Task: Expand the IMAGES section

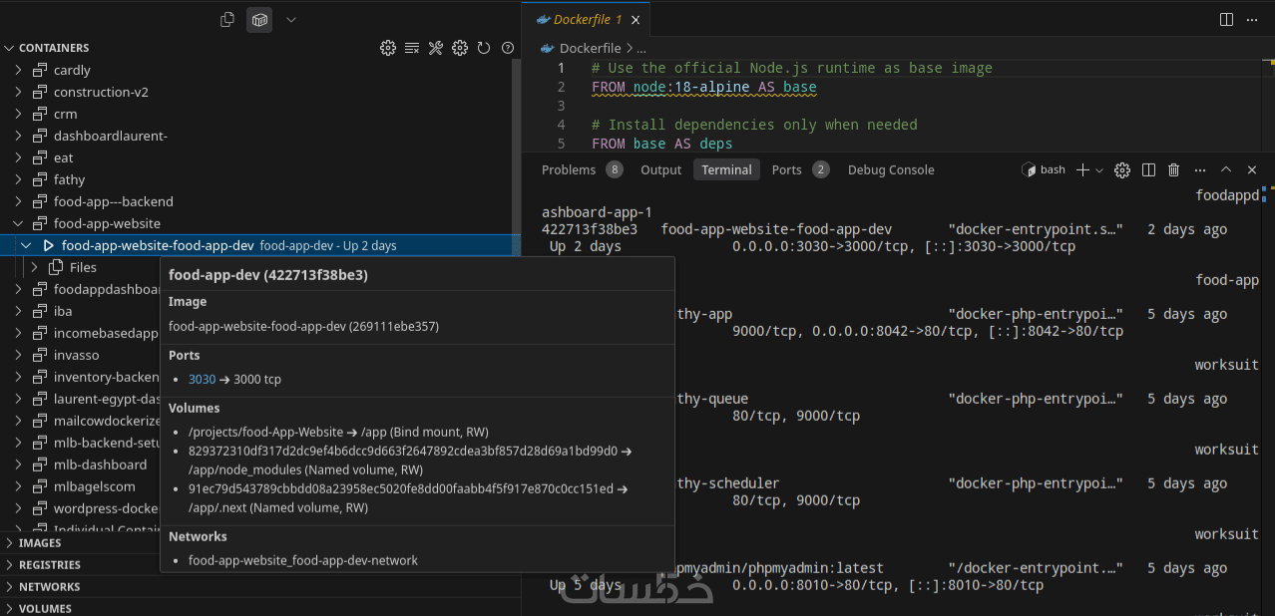Action: [40, 543]
